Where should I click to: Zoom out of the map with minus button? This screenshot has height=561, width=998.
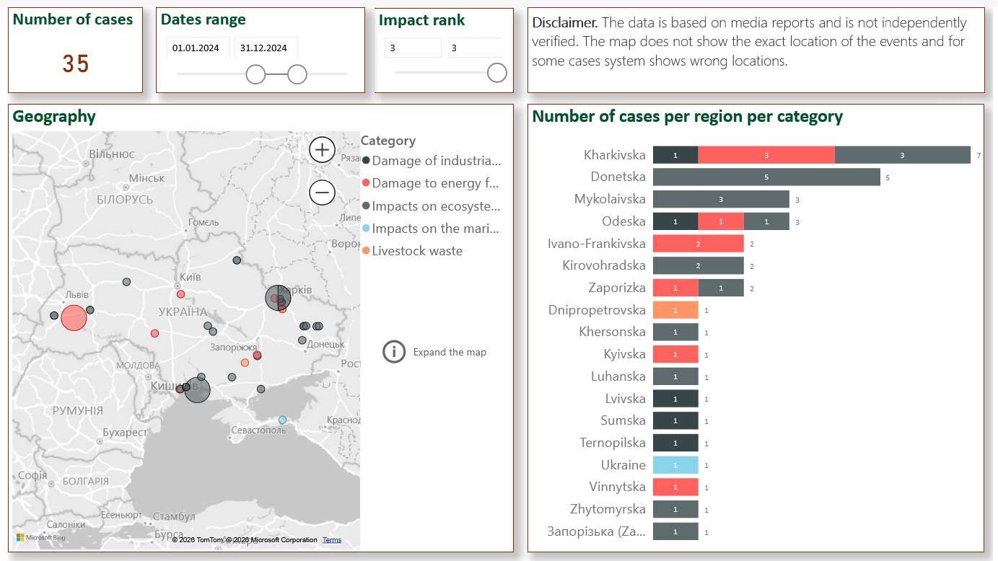[x=322, y=193]
